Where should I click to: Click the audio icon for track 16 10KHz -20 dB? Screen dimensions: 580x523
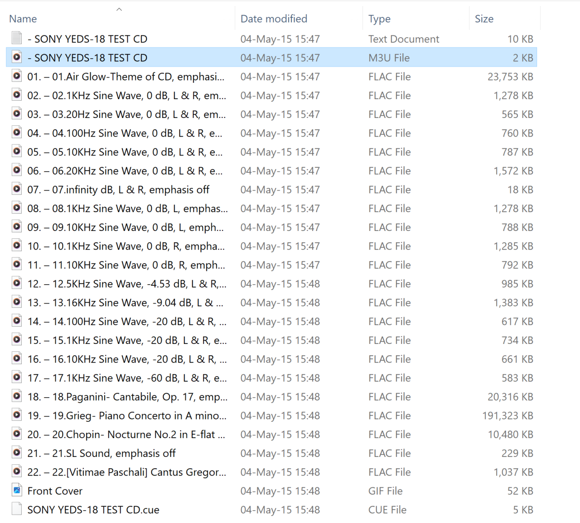[x=17, y=358]
